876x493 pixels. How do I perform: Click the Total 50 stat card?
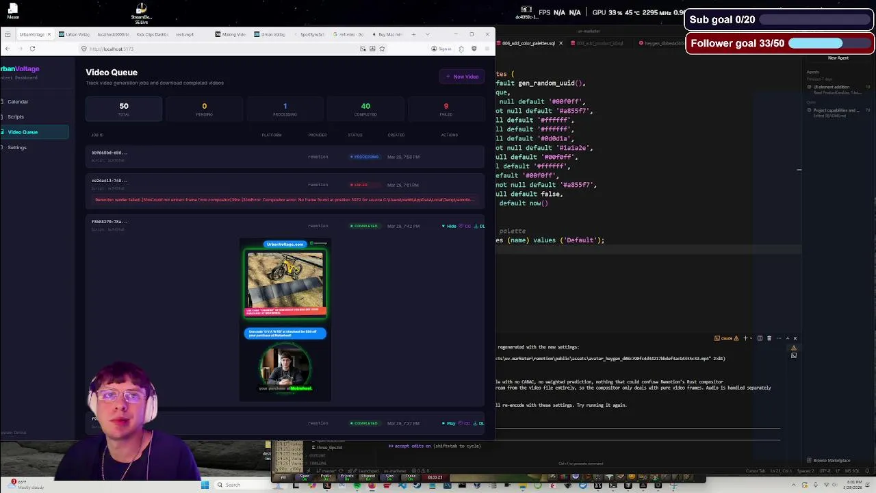[124, 109]
